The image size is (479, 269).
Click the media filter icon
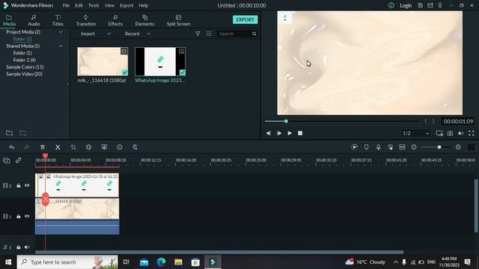198,34
